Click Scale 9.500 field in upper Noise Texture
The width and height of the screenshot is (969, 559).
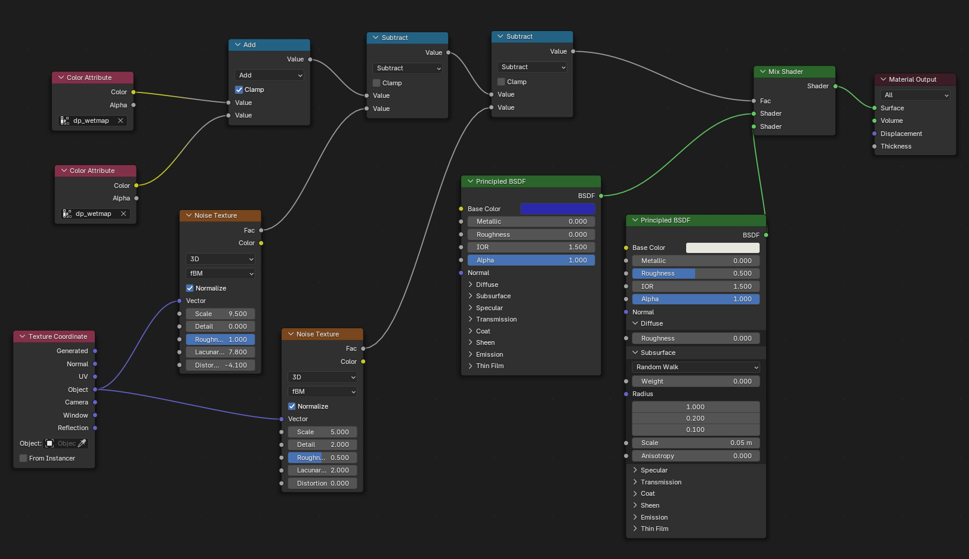(220, 314)
